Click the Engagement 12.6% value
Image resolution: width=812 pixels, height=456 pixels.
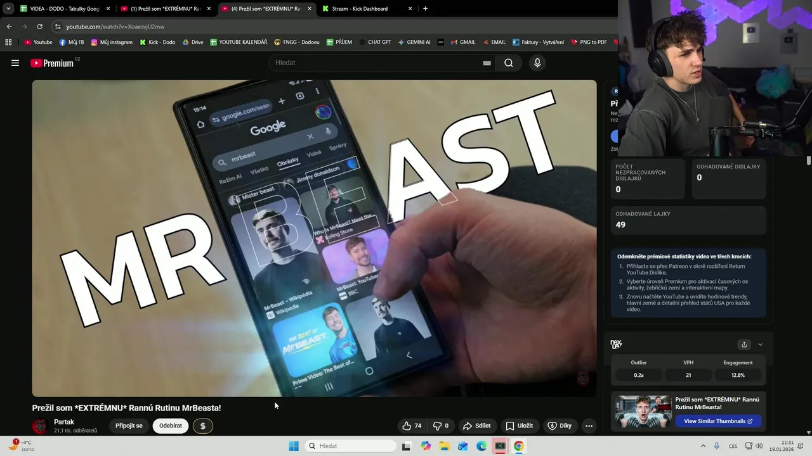tap(738, 375)
